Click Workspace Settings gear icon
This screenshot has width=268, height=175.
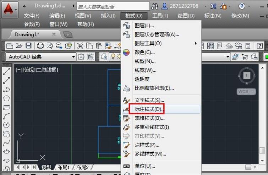[81, 57]
